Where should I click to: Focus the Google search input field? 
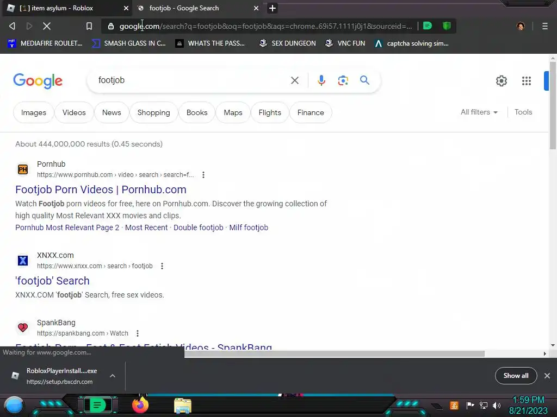pos(190,80)
